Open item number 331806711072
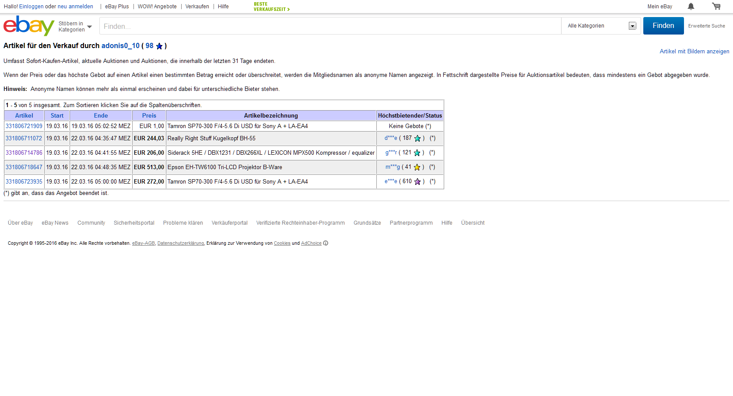This screenshot has height=396, width=733. 24,139
